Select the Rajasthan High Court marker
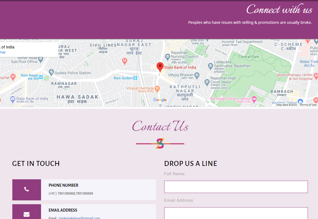Image resolution: width=318 pixels, height=219 pixels. [207, 82]
